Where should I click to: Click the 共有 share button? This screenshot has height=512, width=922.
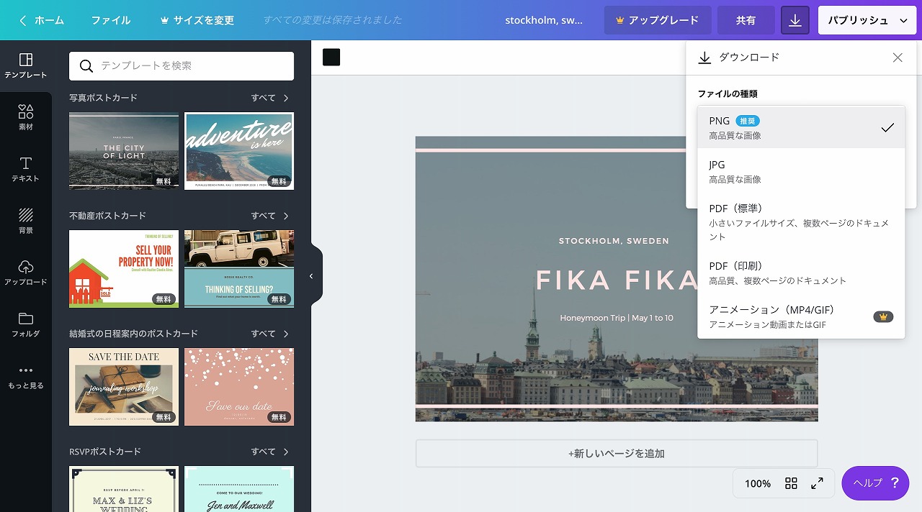pyautogui.click(x=746, y=20)
